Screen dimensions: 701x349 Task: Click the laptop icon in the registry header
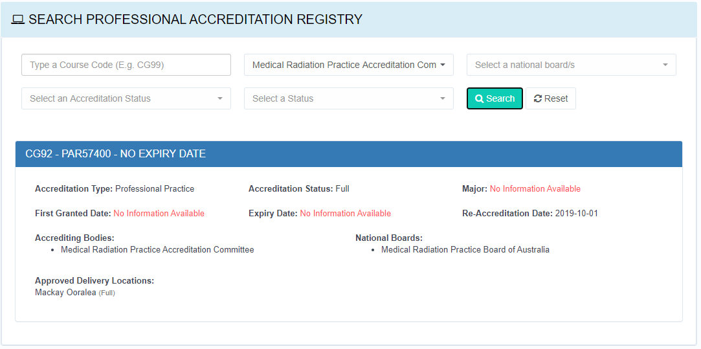tap(18, 20)
